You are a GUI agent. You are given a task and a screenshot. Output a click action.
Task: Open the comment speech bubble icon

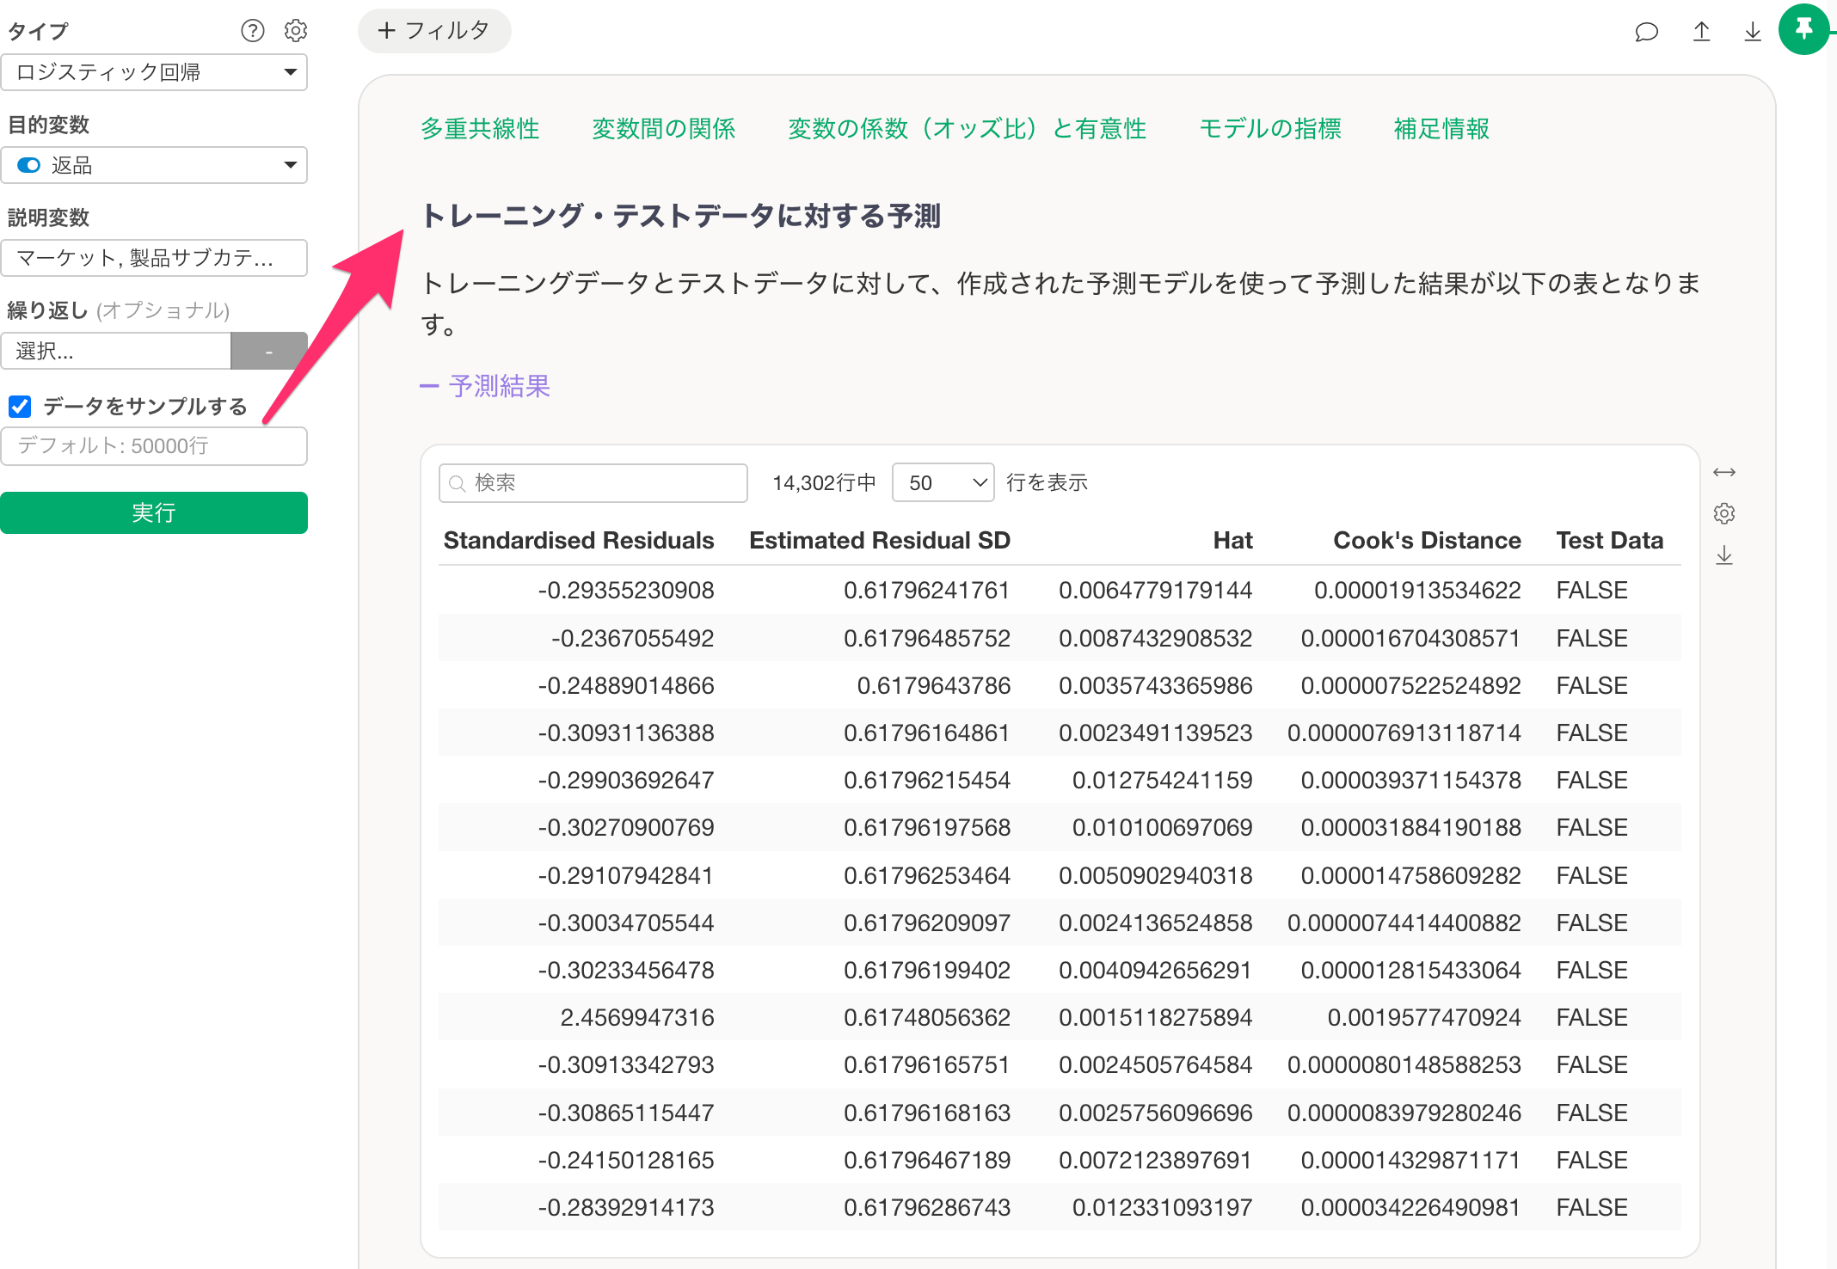[x=1646, y=33]
